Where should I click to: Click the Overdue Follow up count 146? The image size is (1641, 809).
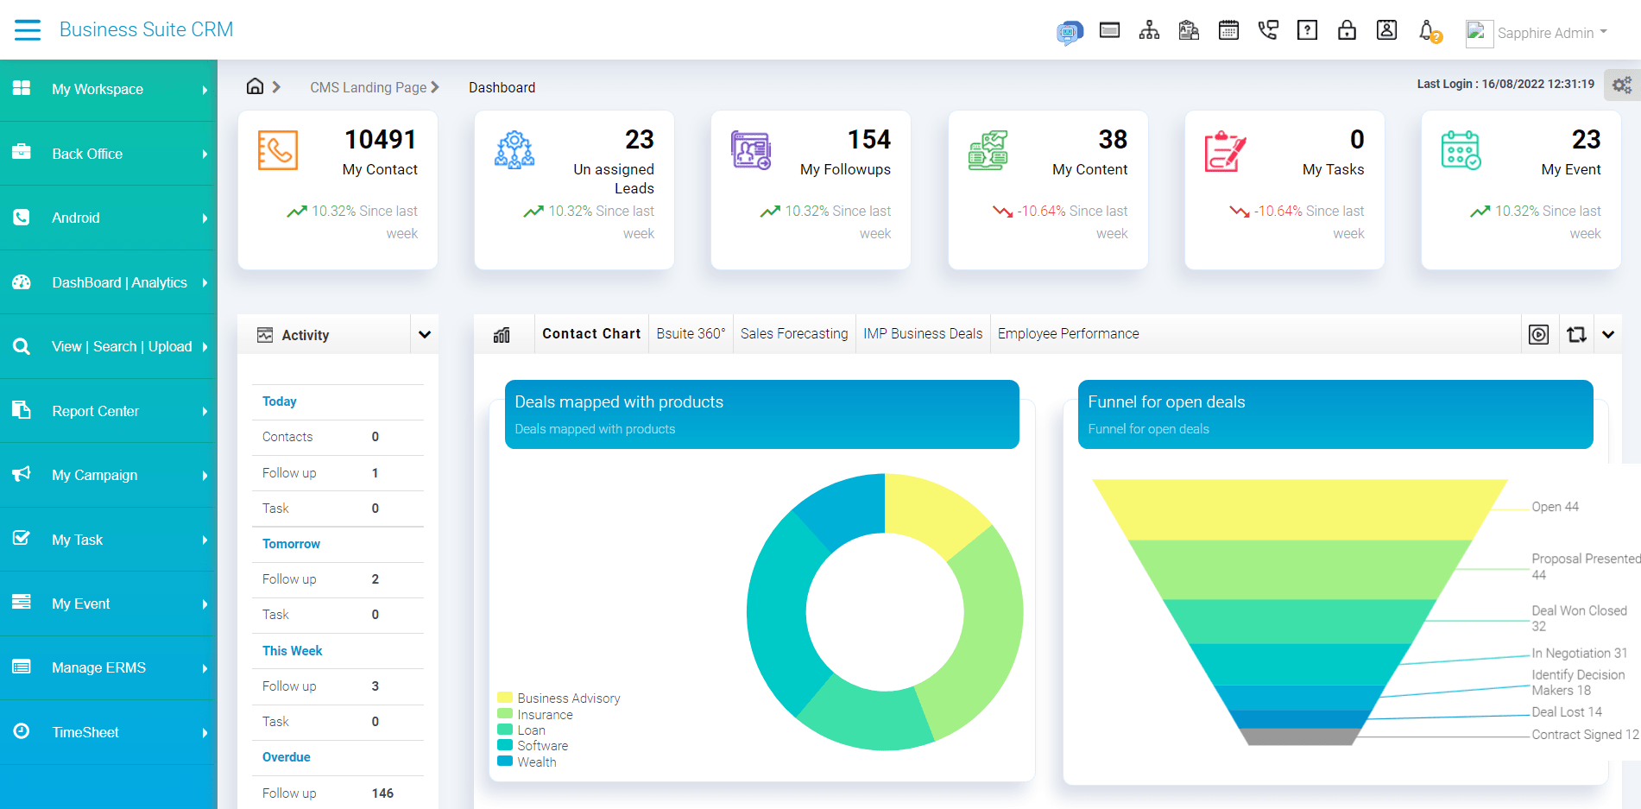382,793
